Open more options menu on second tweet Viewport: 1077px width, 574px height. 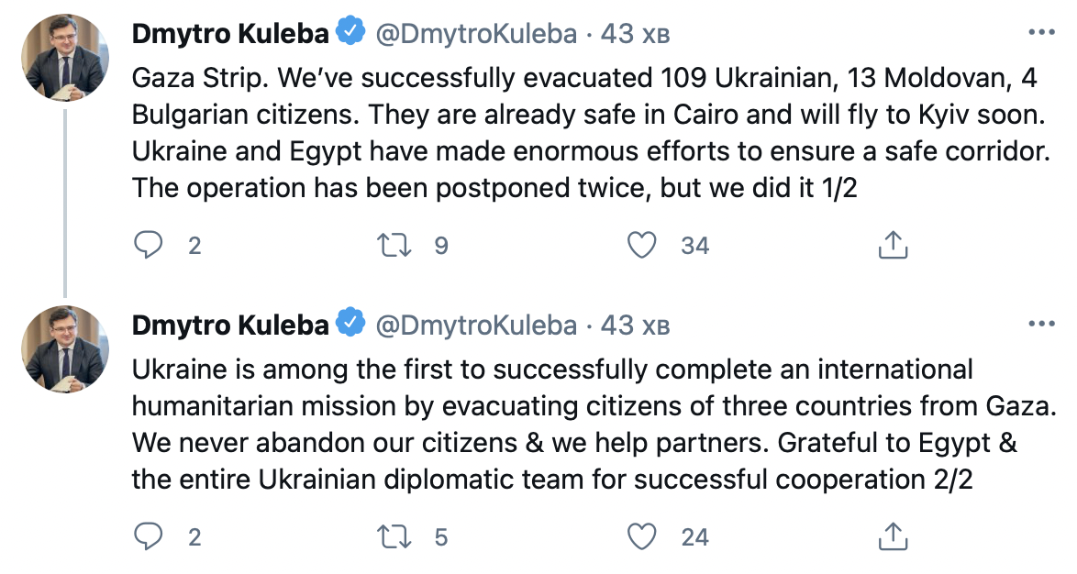tap(1042, 325)
